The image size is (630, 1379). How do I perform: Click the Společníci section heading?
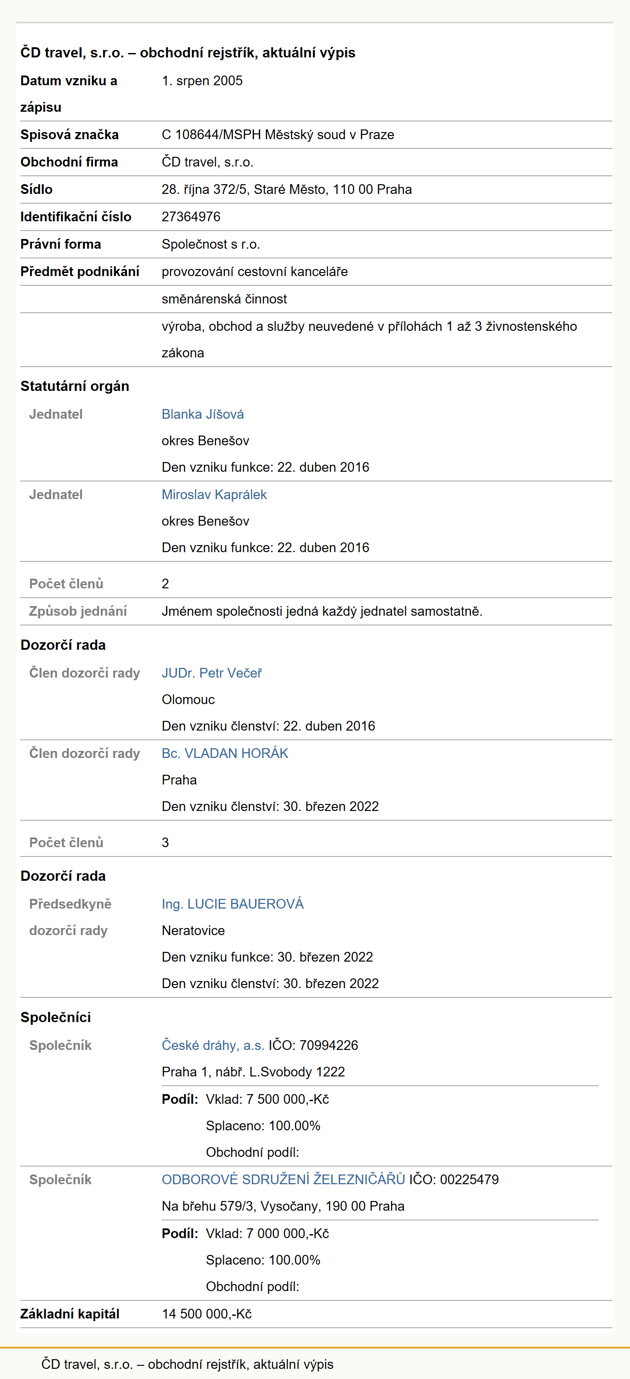pyautogui.click(x=56, y=1017)
